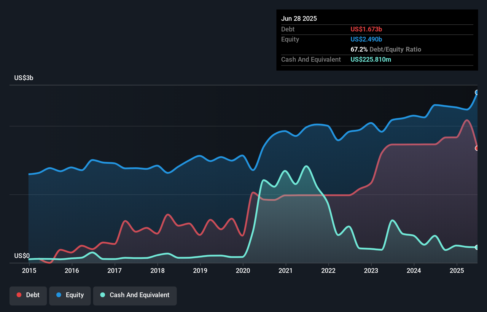This screenshot has width=487, height=312.
Task: Click the US$1.673b debt value
Action: (366, 29)
